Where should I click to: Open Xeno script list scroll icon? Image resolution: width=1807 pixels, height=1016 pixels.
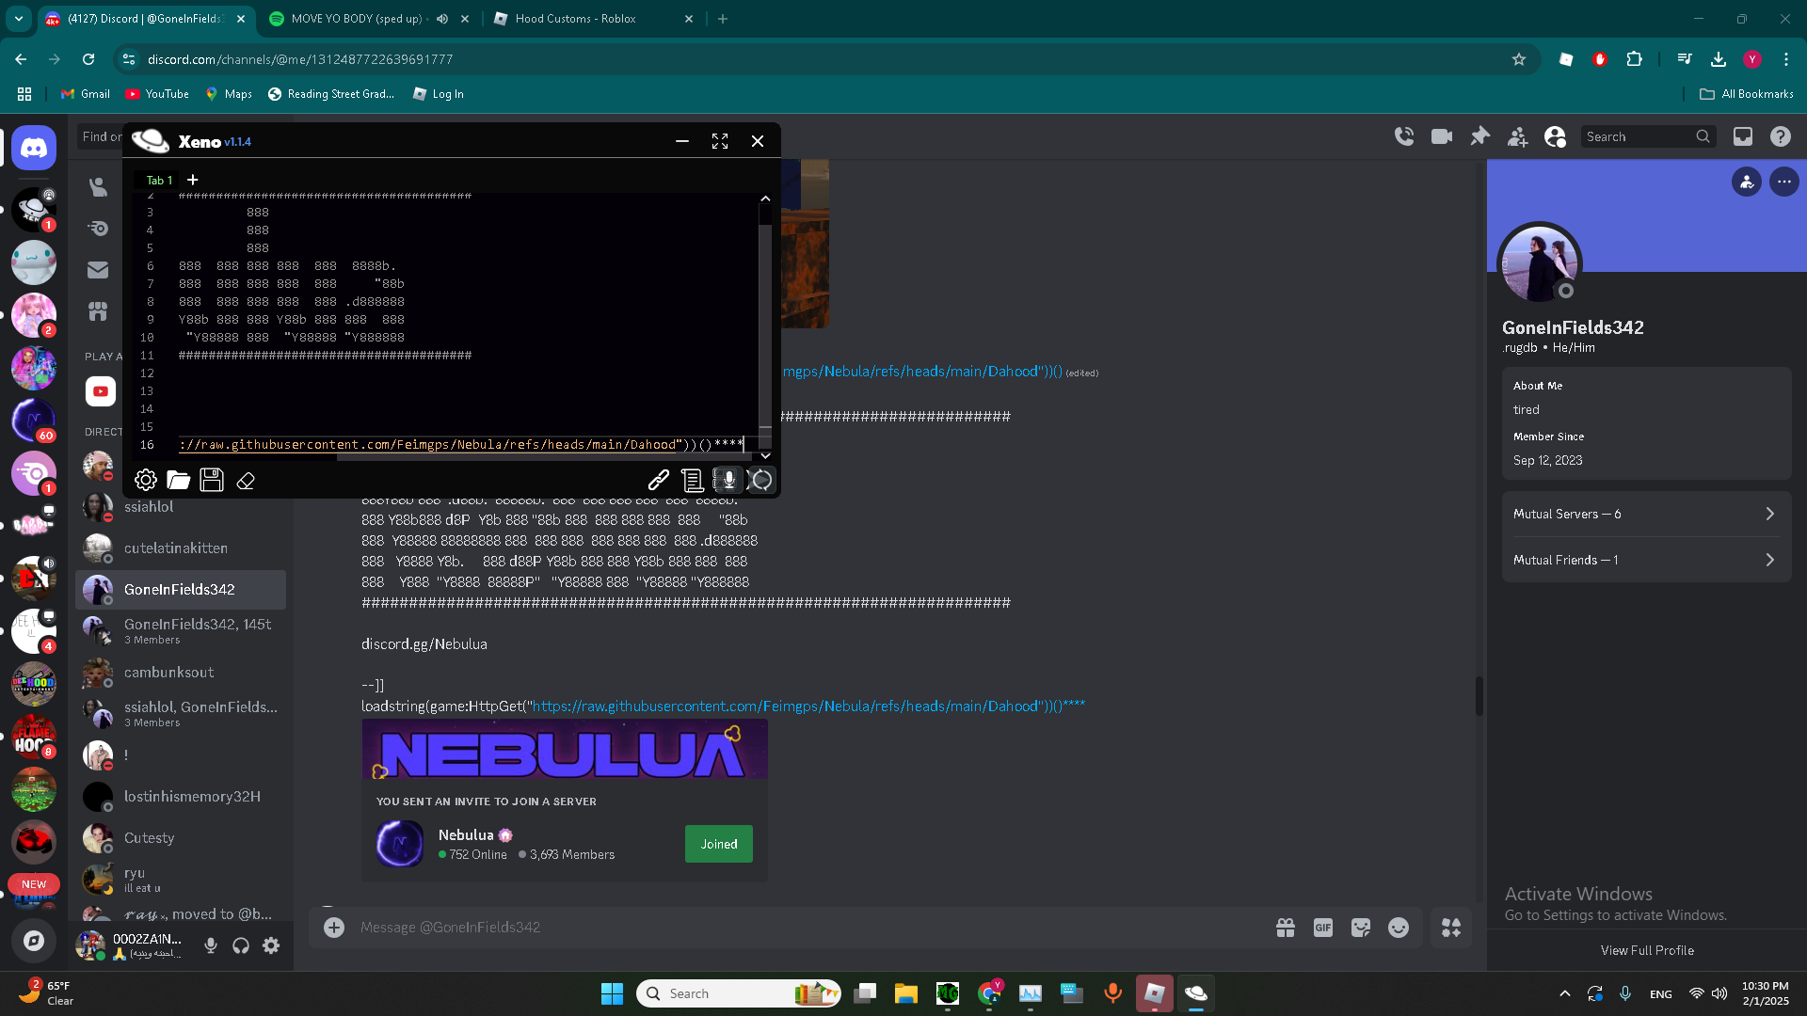point(693,481)
